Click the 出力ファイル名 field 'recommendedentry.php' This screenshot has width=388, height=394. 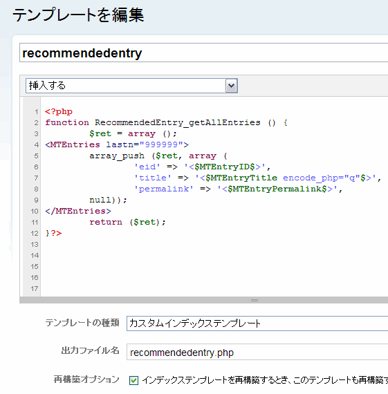coord(257,353)
